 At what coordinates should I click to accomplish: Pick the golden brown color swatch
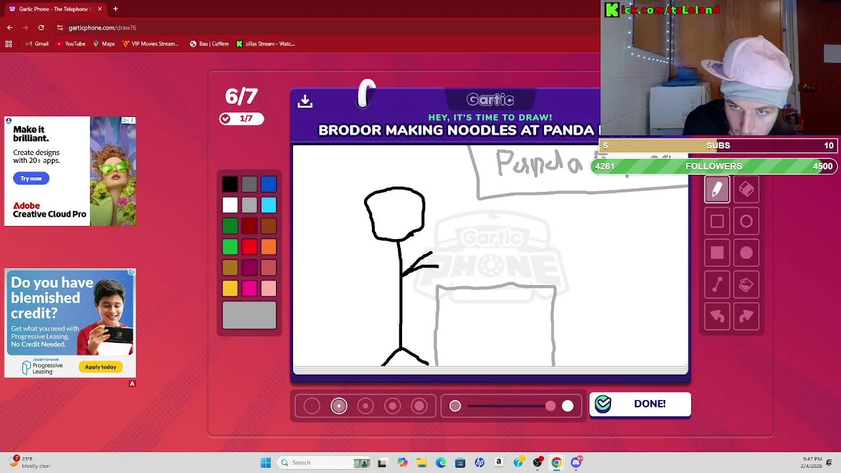tap(230, 268)
